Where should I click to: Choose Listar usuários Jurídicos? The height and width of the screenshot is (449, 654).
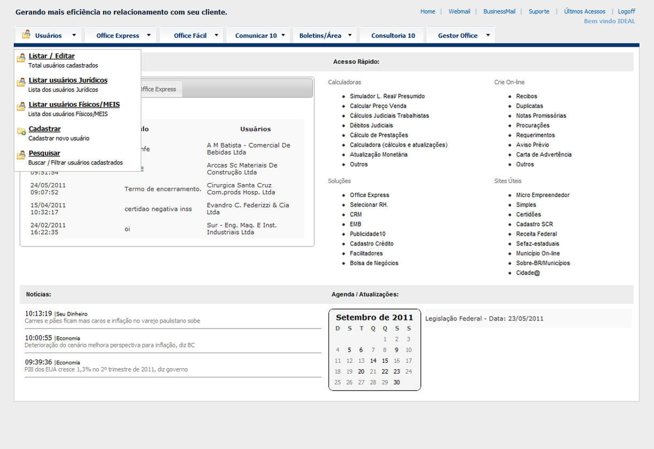click(68, 80)
